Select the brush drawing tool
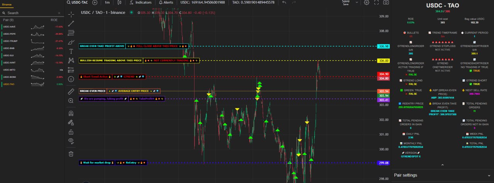Screen dimensions: 494x183 tap(71, 42)
